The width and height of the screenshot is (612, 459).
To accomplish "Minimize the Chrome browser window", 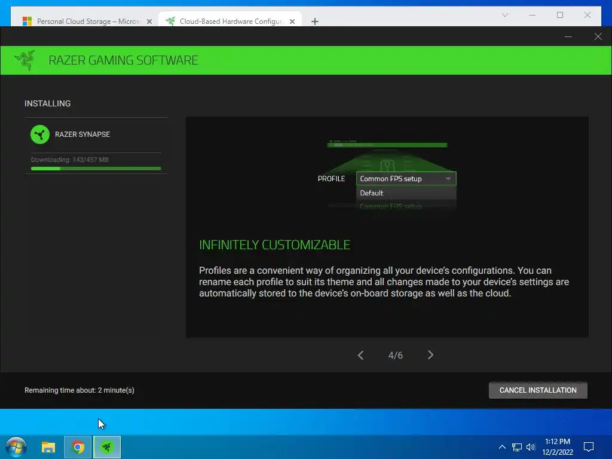I will click(x=532, y=15).
